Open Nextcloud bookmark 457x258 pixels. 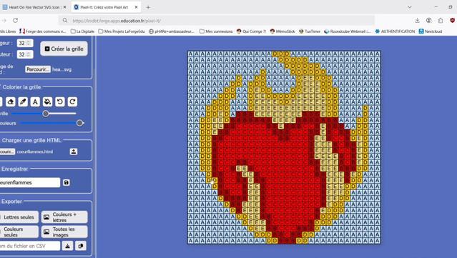pyautogui.click(x=431, y=31)
